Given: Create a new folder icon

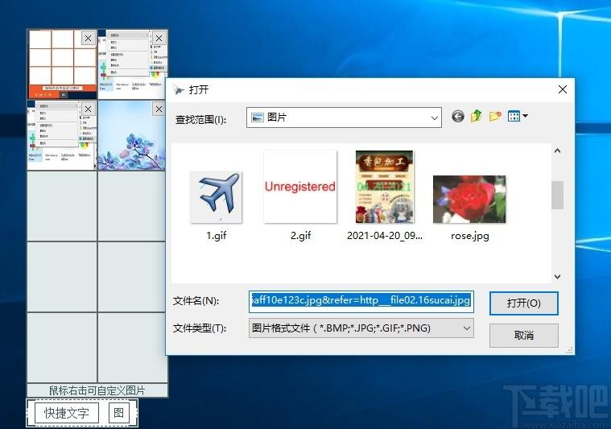Looking at the screenshot, I should pos(495,116).
